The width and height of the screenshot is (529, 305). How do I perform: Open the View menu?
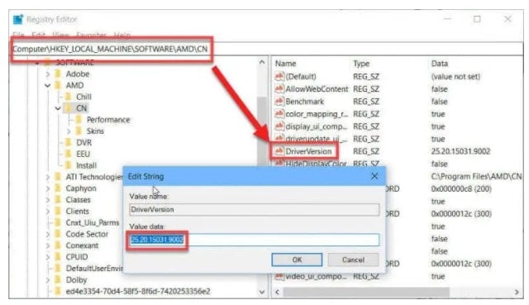tap(60, 35)
